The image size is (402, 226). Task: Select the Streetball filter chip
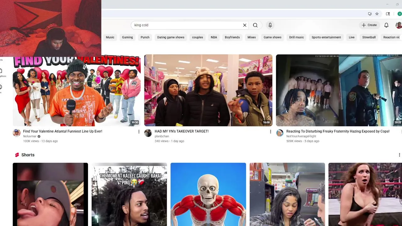pos(369,37)
